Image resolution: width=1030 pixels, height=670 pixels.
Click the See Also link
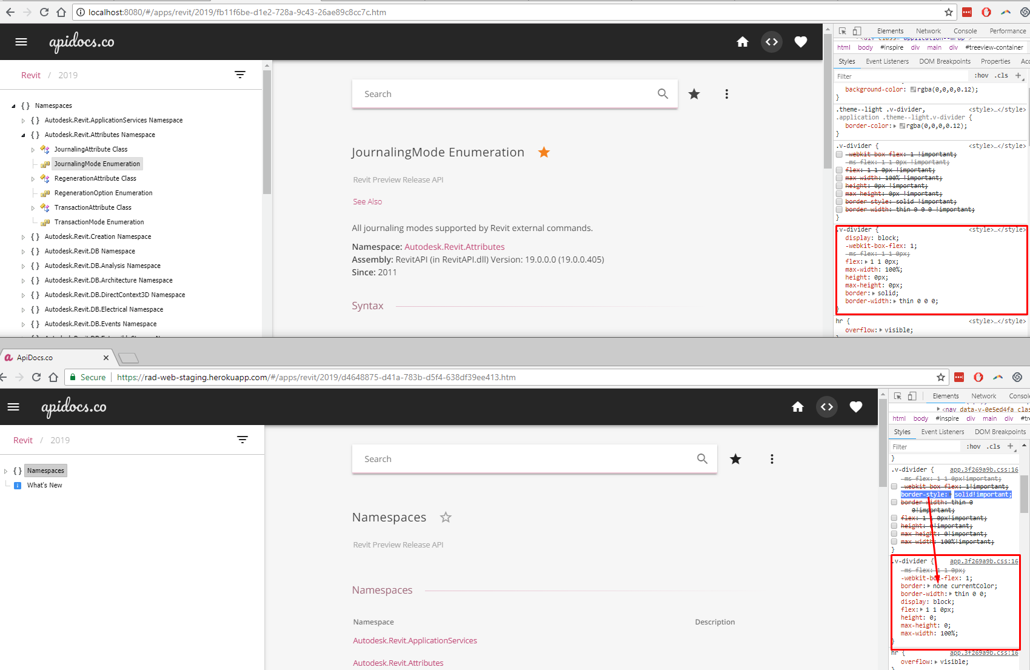click(367, 201)
